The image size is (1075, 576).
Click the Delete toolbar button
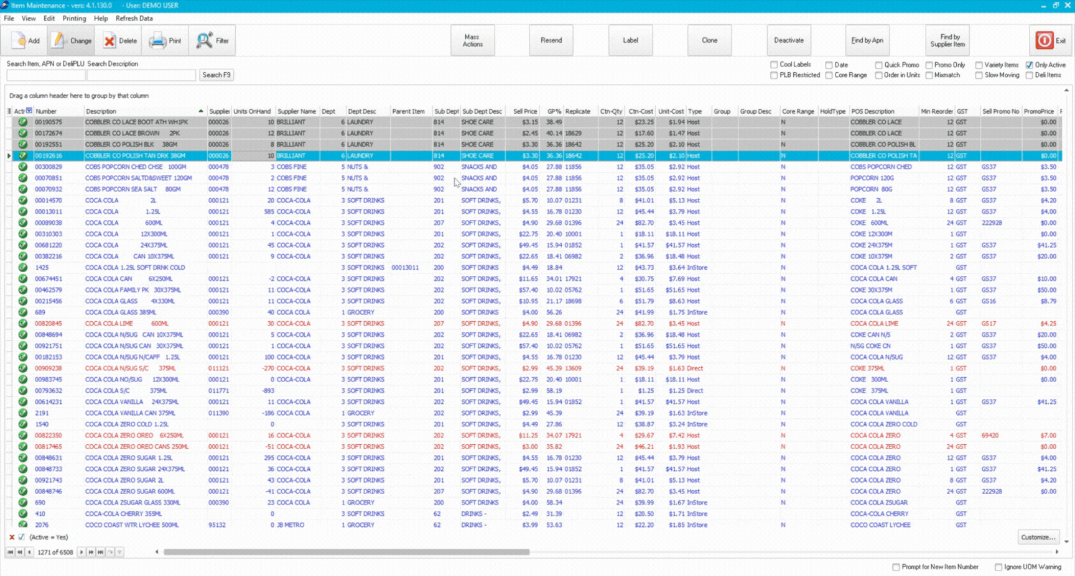tap(120, 40)
